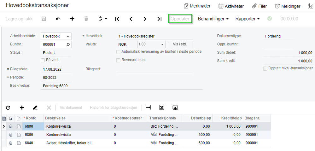The width and height of the screenshot is (315, 151).
Task: Click attachment icon in first 6800 row
Action: click(x=11, y=126)
